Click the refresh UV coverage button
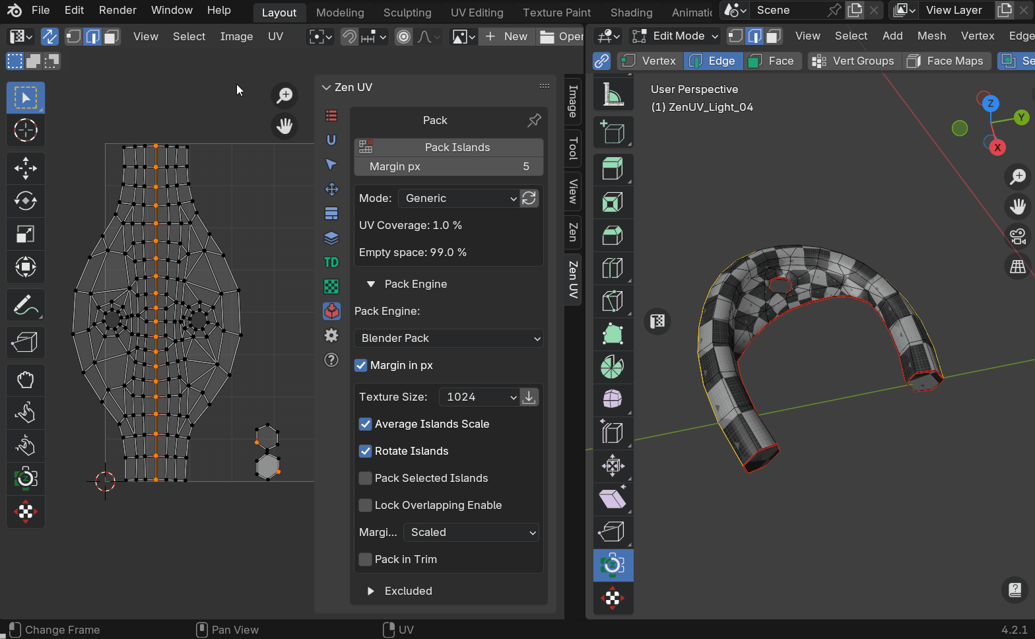The image size is (1035, 639). (529, 198)
